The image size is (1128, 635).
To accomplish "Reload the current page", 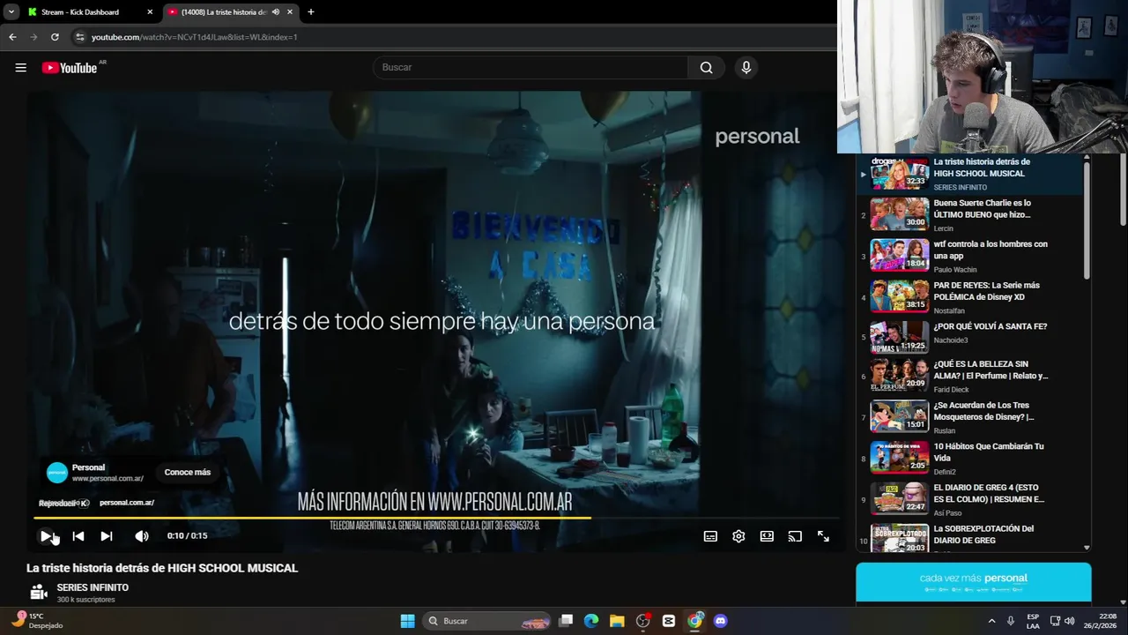I will pos(55,37).
